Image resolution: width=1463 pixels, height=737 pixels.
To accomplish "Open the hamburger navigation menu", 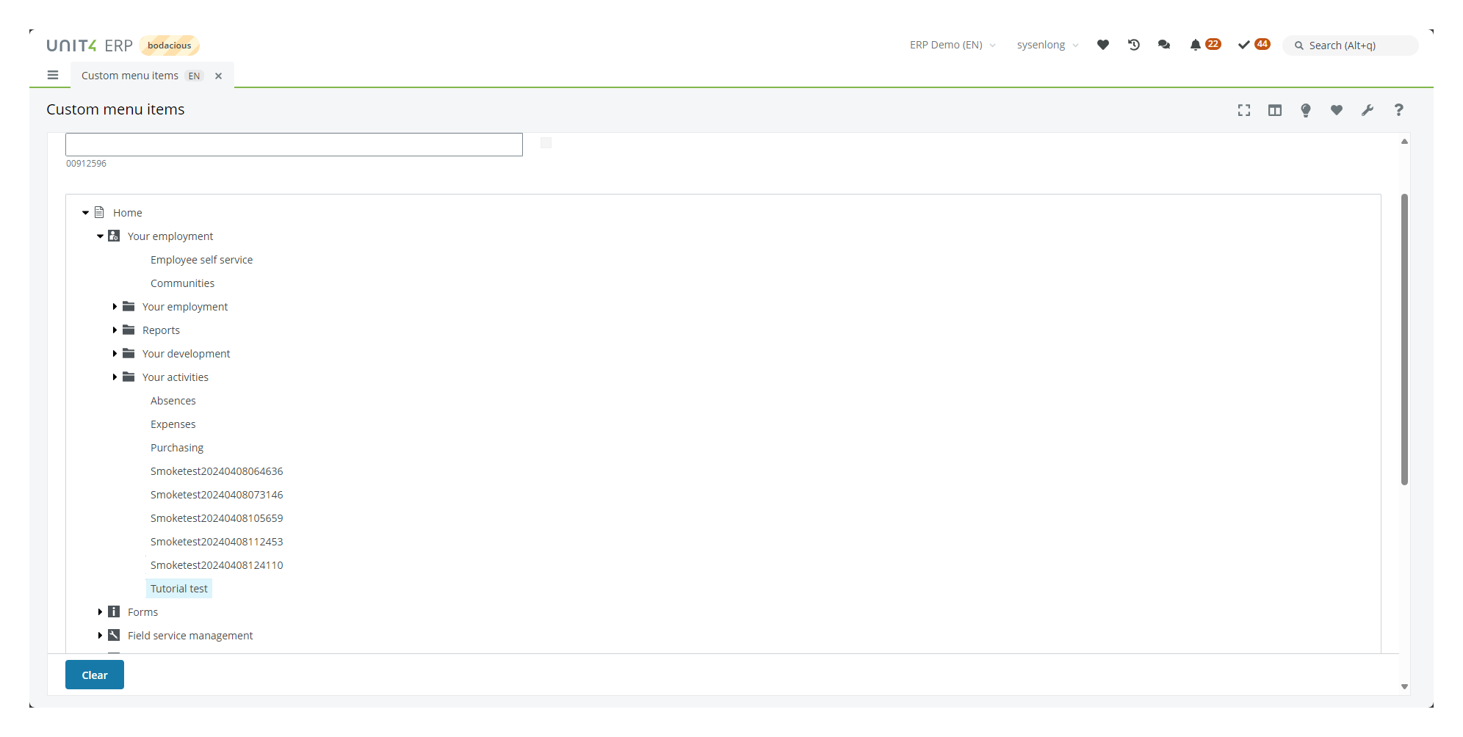I will (x=53, y=75).
